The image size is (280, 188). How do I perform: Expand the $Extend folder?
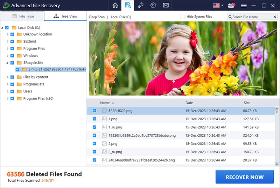click(x=7, y=41)
